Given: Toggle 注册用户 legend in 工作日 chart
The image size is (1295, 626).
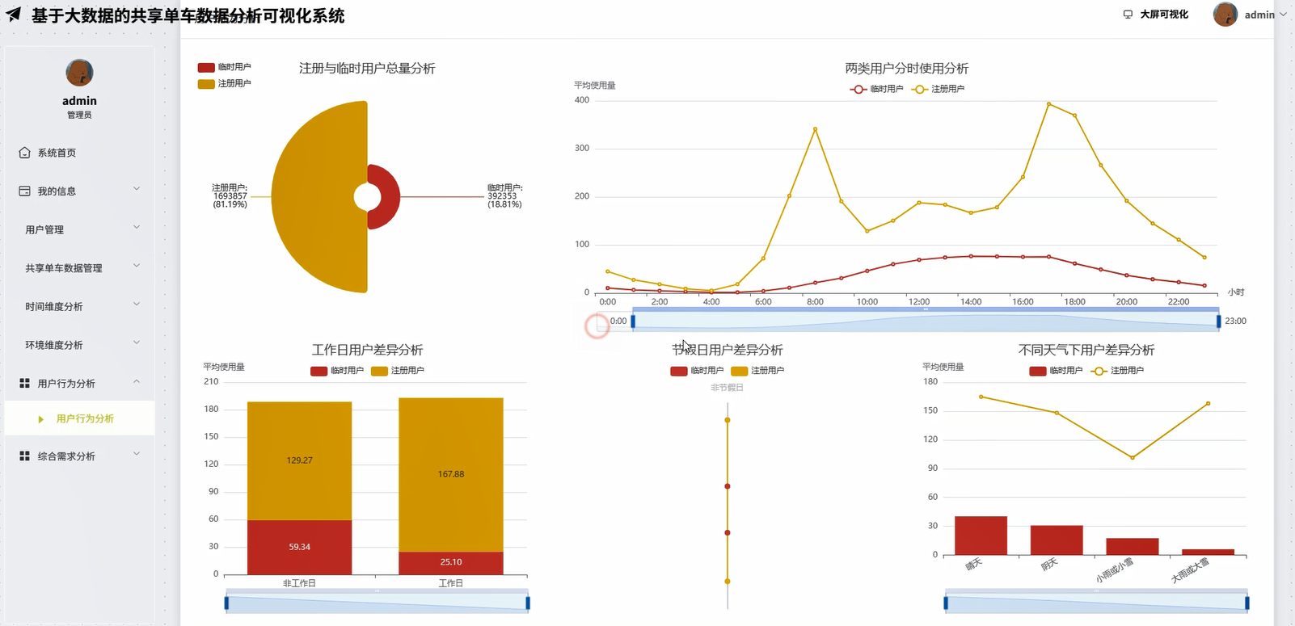Looking at the screenshot, I should 398,371.
